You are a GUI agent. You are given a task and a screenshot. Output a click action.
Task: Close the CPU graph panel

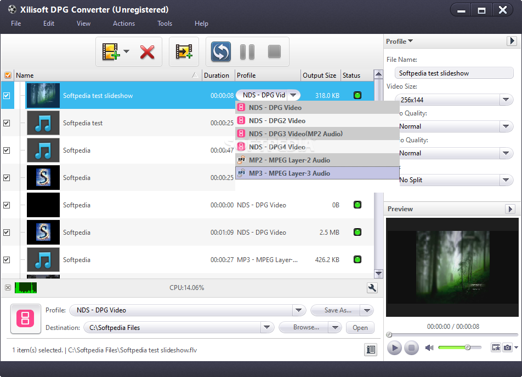point(8,288)
